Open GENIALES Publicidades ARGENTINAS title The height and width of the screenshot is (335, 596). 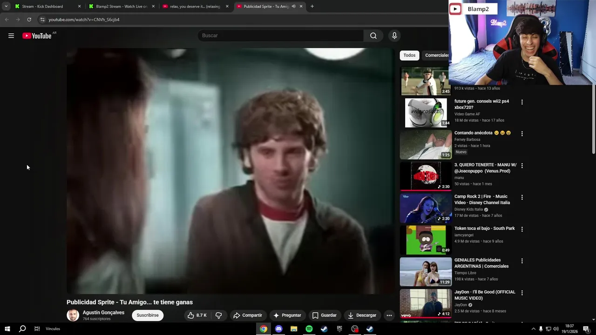481,263
